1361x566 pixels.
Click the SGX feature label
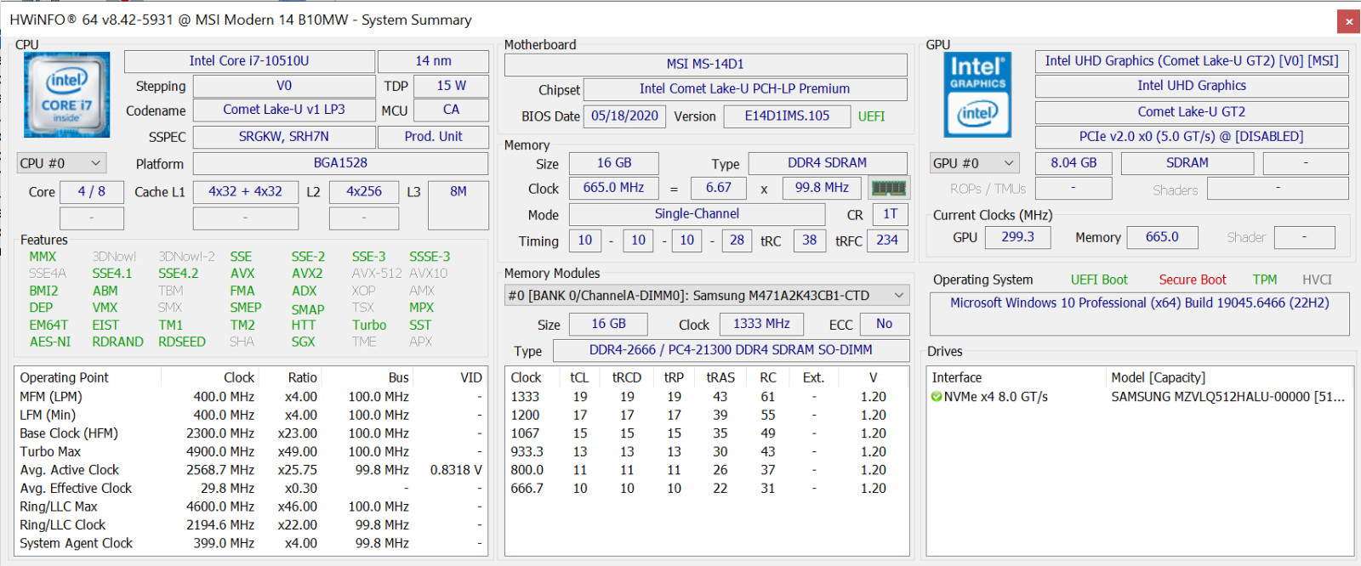click(x=303, y=342)
